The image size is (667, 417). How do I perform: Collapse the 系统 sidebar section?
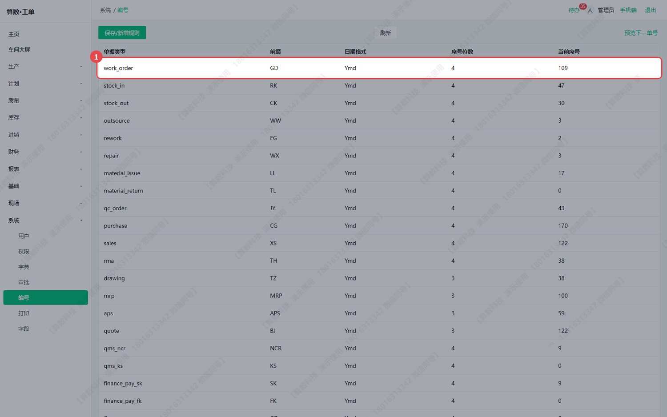(x=46, y=221)
